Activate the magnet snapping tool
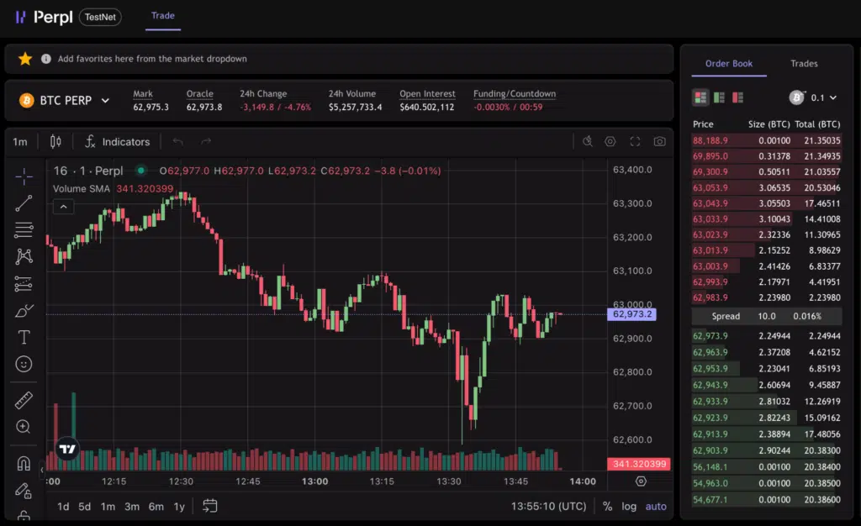Image resolution: width=861 pixels, height=526 pixels. (x=23, y=463)
